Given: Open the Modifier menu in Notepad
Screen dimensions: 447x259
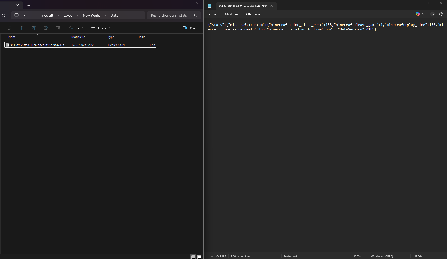Looking at the screenshot, I should [x=231, y=14].
